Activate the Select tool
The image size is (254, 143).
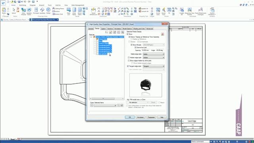[x=14, y=11]
